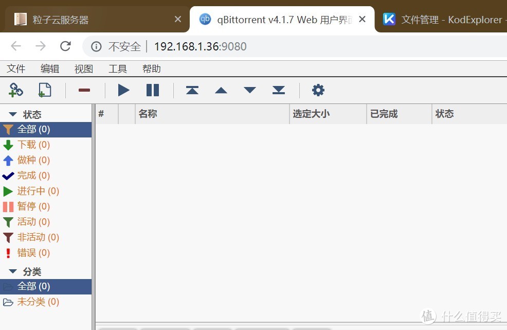The image size is (507, 330).
Task: Open the 视图 menu
Action: tap(84, 68)
